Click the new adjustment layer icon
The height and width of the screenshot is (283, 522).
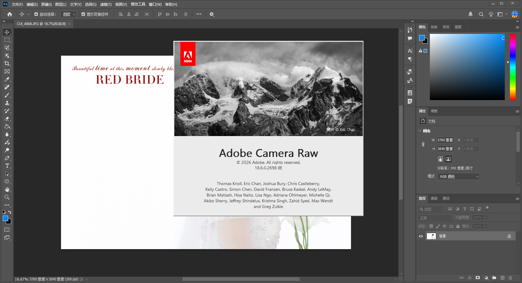coord(486,278)
